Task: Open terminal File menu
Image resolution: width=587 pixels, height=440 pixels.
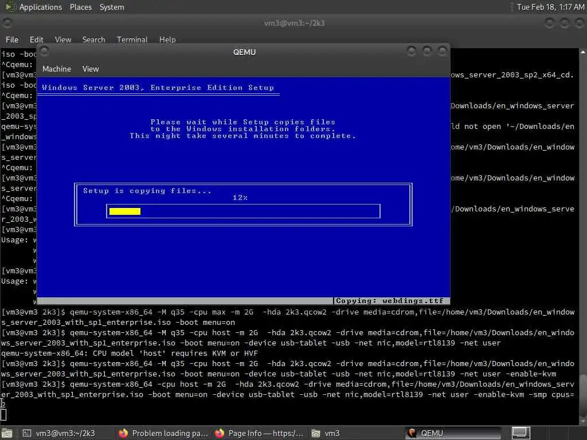Action: coord(11,40)
